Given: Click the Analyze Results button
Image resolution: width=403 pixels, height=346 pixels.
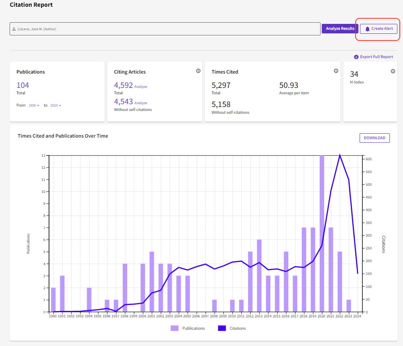Looking at the screenshot, I should (x=340, y=29).
